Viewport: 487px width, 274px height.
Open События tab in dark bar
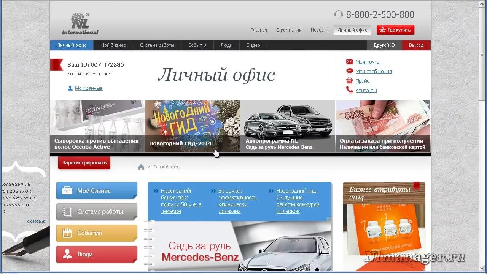point(197,45)
